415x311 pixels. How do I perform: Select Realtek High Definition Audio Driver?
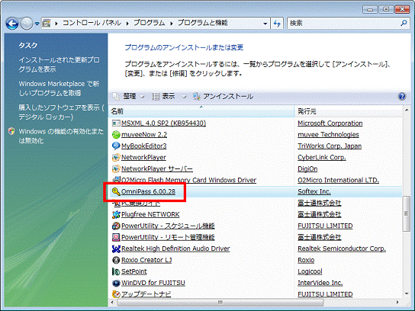tap(175, 248)
